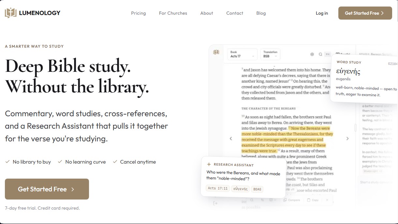Viewport: 398px width, 224px height.
Task: Click the transliteration "eugenēs" text
Action: (343, 79)
